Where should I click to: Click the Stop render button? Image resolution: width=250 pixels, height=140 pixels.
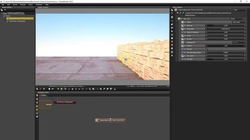[49, 89]
